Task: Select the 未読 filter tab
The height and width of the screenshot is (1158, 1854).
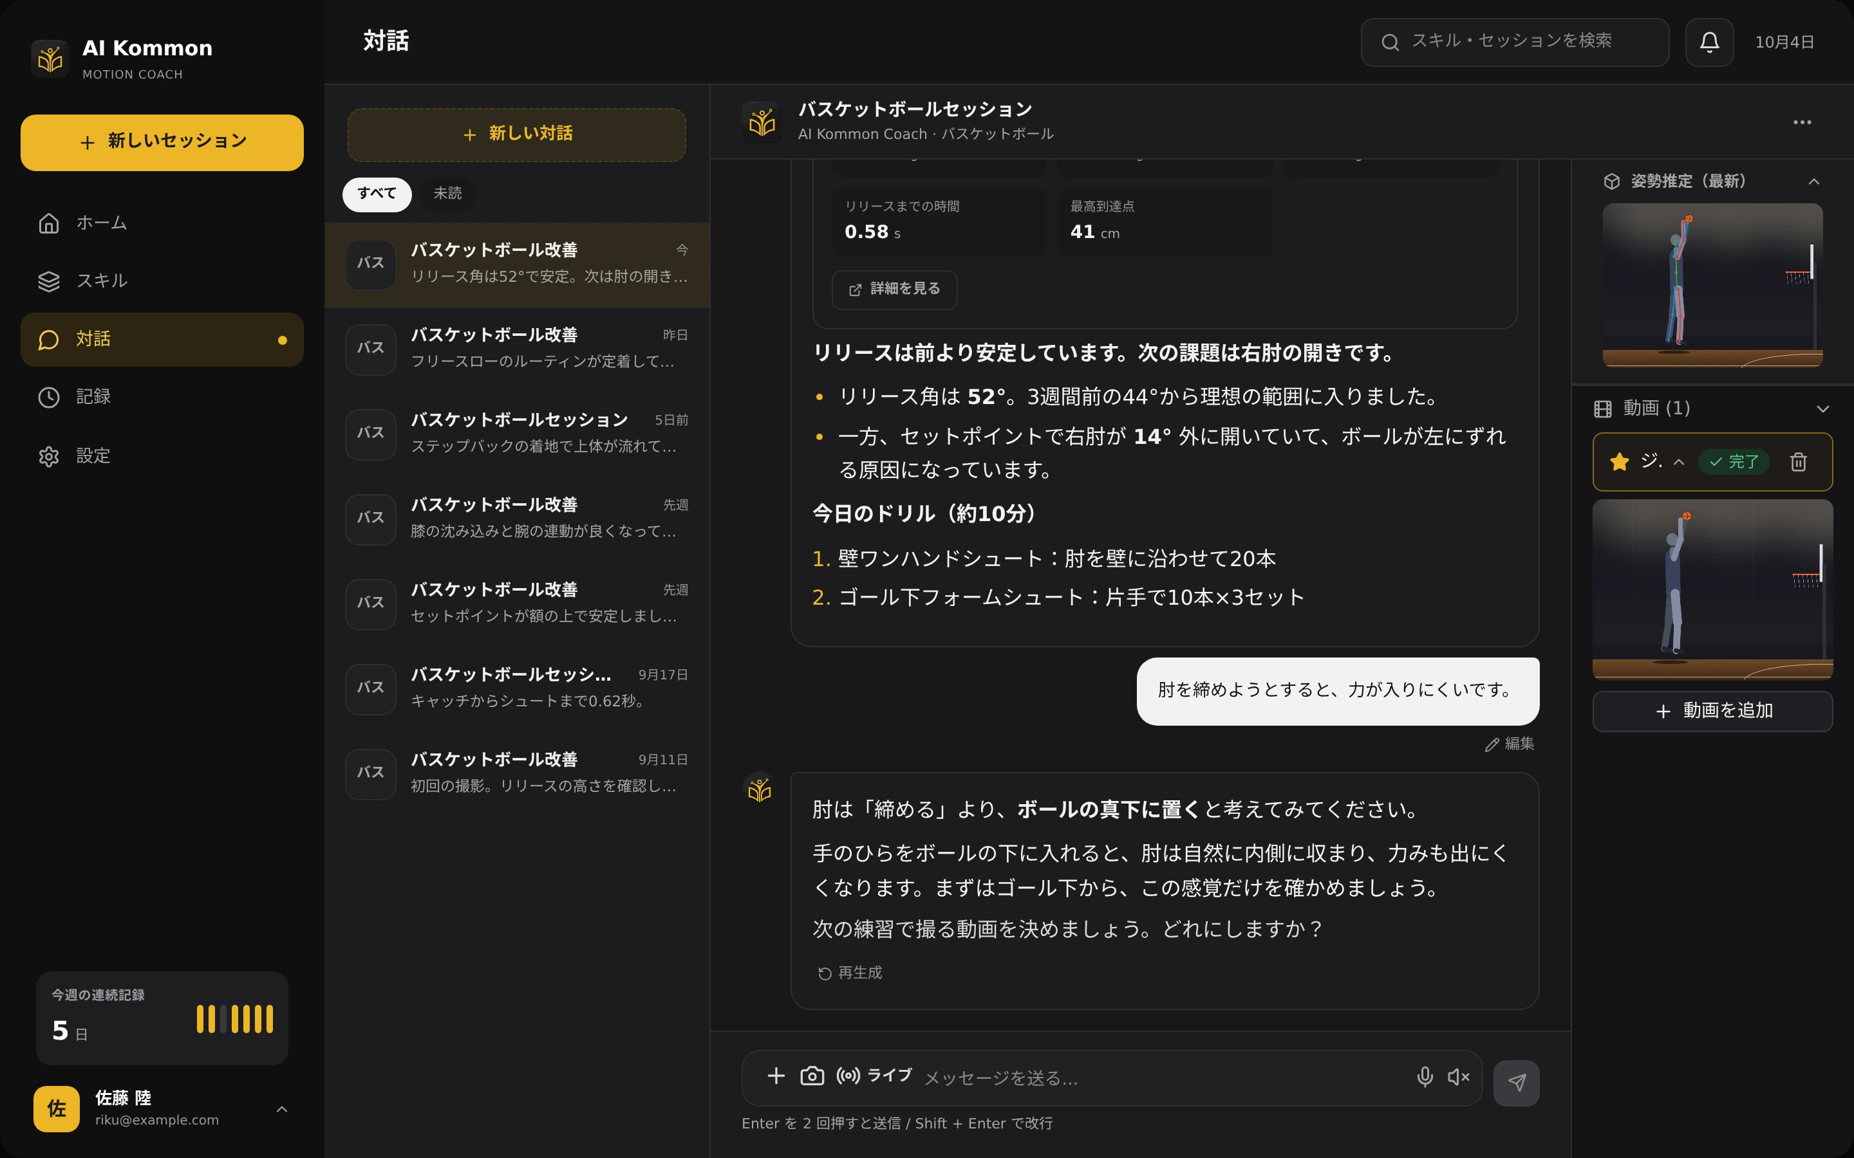Action: 447,194
